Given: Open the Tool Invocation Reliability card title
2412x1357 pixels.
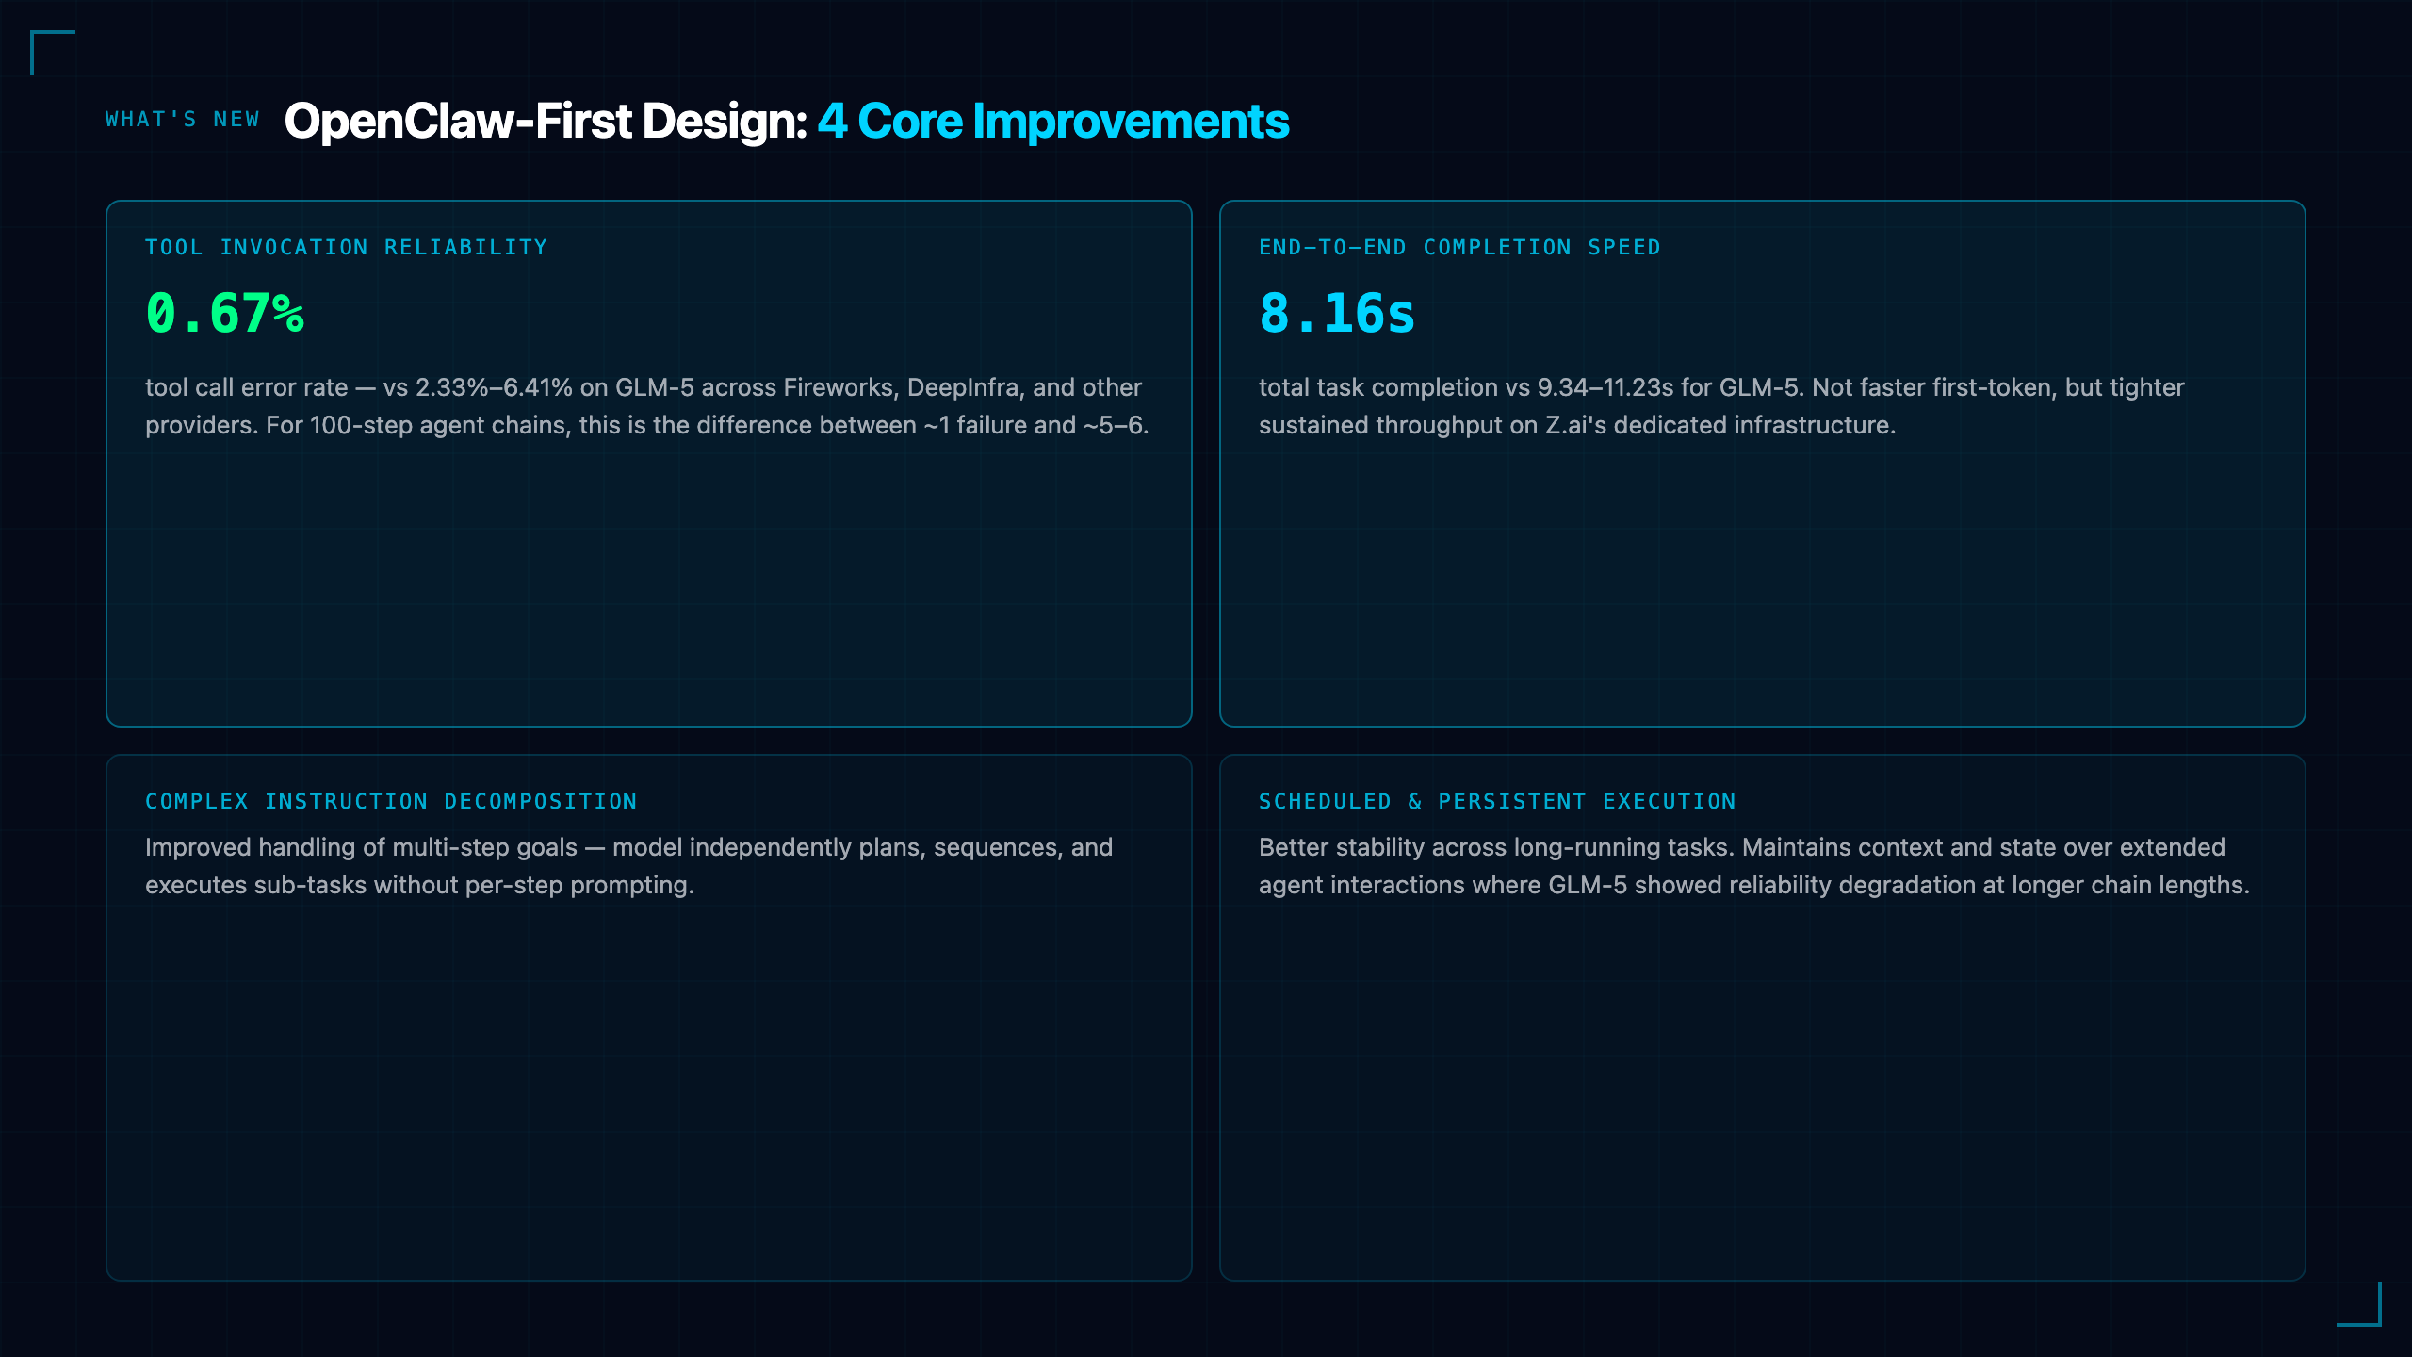Looking at the screenshot, I should pos(346,248).
